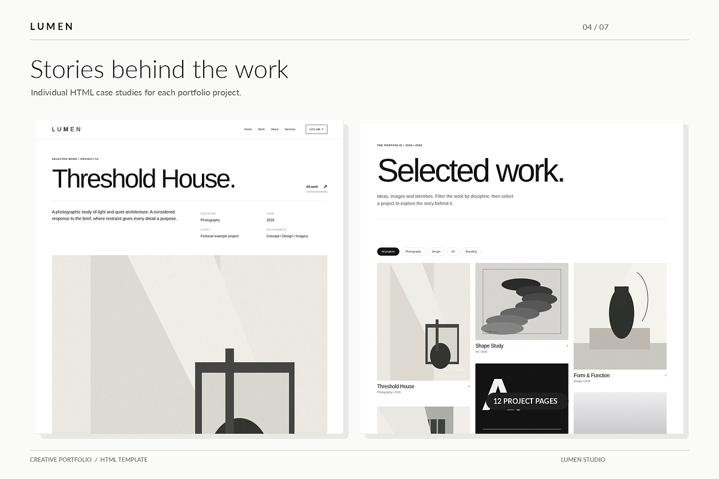Select the All projects filter pill

click(x=388, y=251)
